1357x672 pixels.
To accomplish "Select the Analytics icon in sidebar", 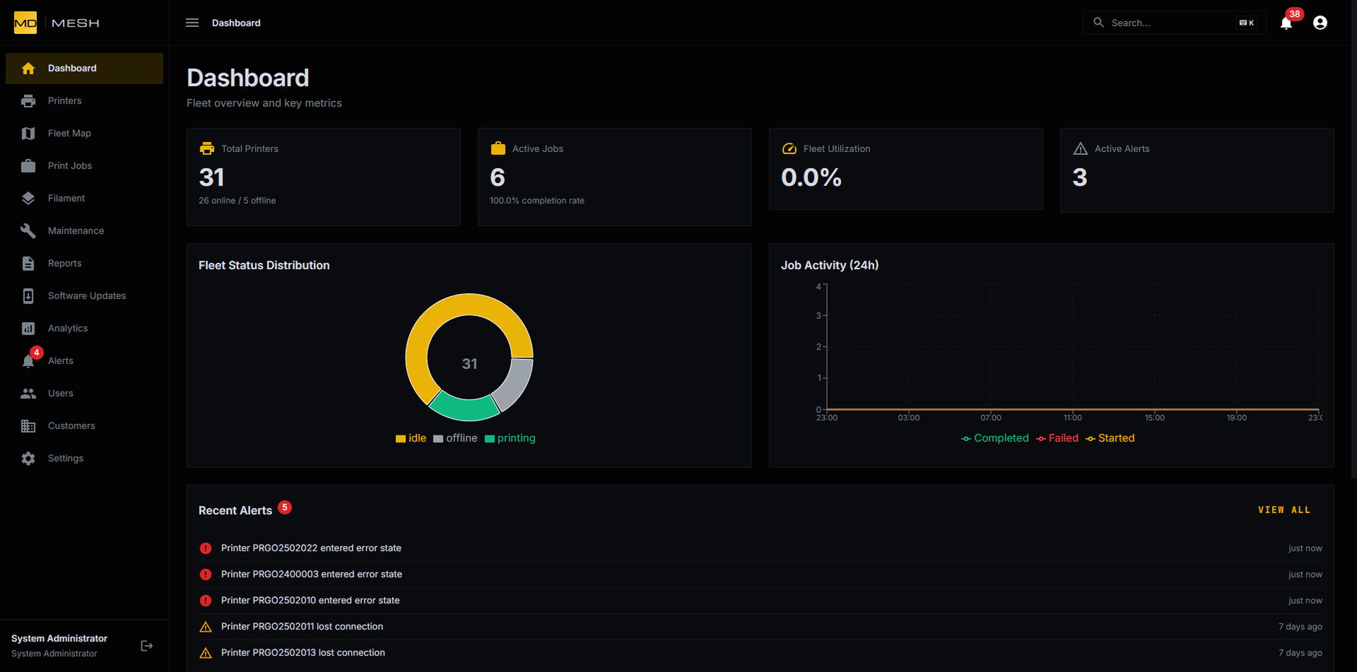I will click(28, 328).
